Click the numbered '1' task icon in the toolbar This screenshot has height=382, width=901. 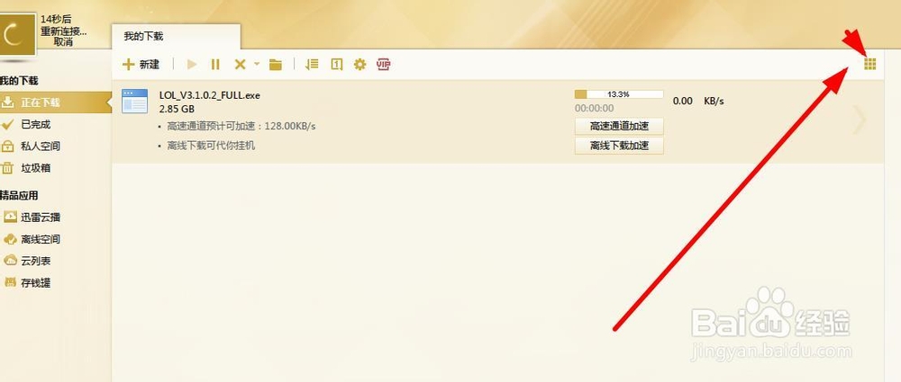click(337, 64)
